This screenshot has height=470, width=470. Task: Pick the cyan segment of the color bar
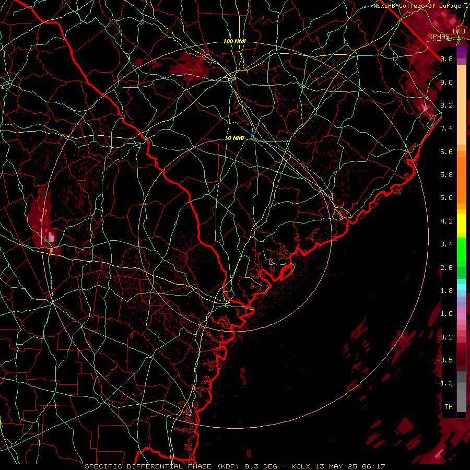(x=461, y=287)
